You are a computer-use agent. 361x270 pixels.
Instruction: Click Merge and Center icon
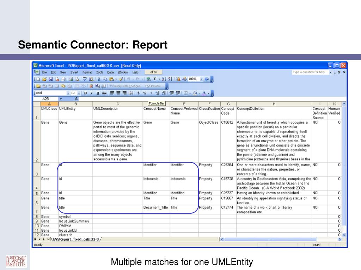[x=131, y=93]
